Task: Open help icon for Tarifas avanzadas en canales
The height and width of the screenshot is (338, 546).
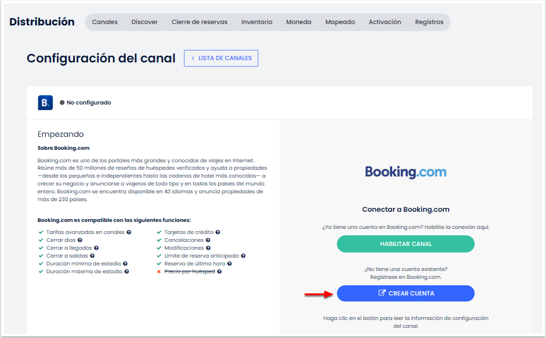Action: coord(129,232)
